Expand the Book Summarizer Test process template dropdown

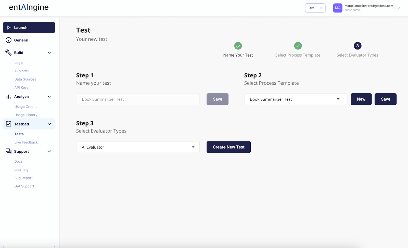295,99
